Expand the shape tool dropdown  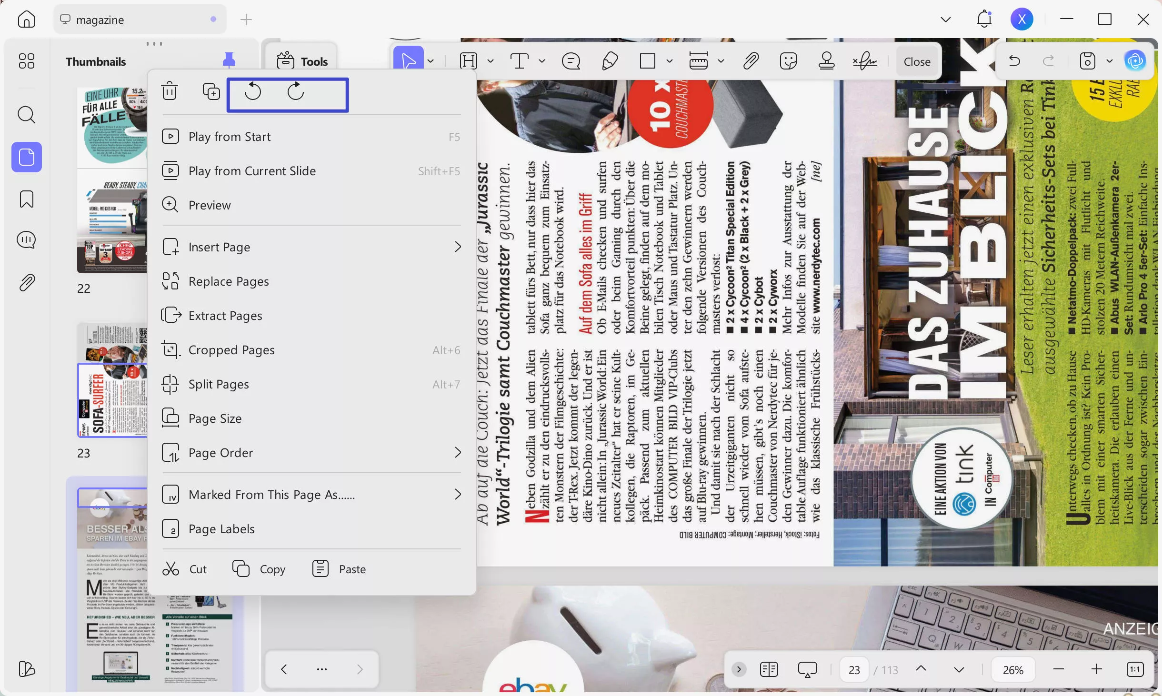670,61
